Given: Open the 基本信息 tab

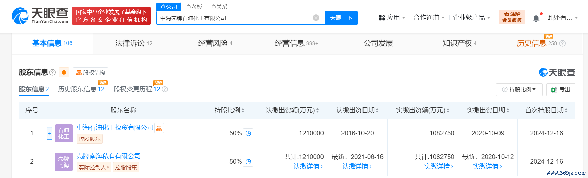Looking at the screenshot, I should [52, 43].
